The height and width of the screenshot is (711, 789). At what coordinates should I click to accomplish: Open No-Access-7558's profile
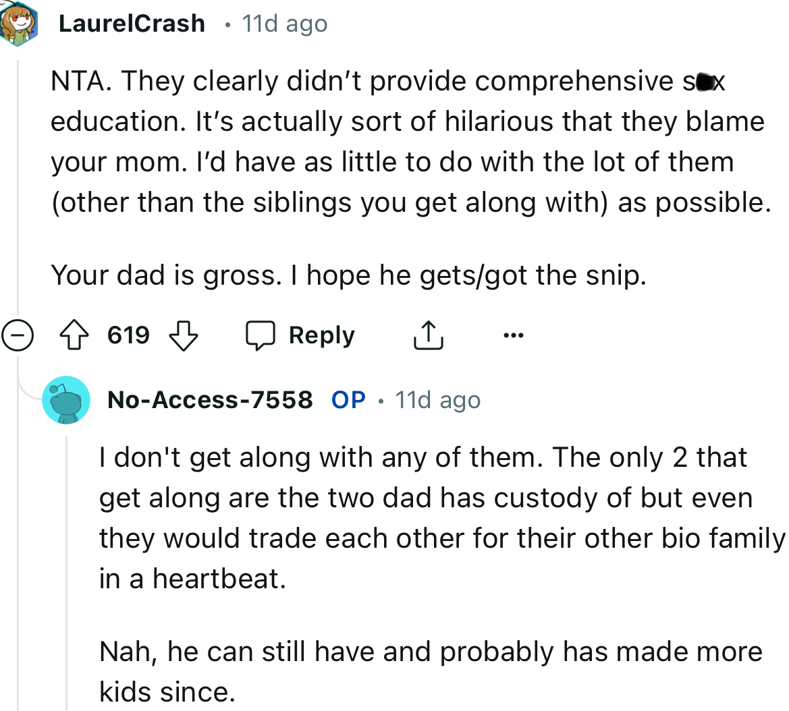(211, 399)
